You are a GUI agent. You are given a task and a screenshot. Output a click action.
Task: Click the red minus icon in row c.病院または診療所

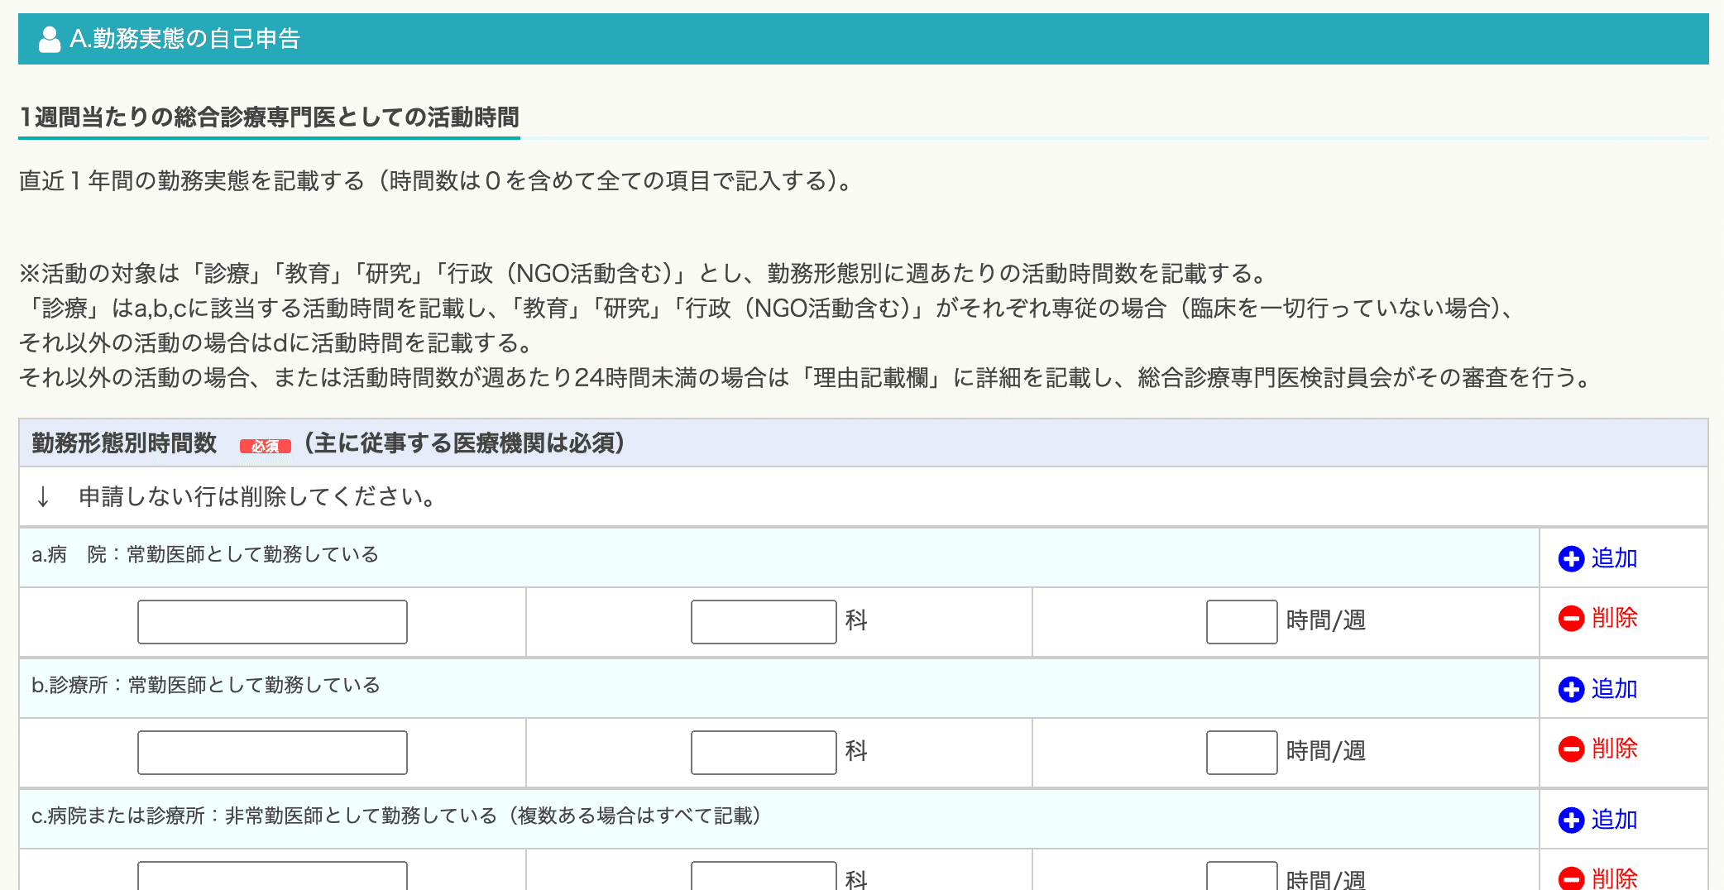pos(1571,878)
